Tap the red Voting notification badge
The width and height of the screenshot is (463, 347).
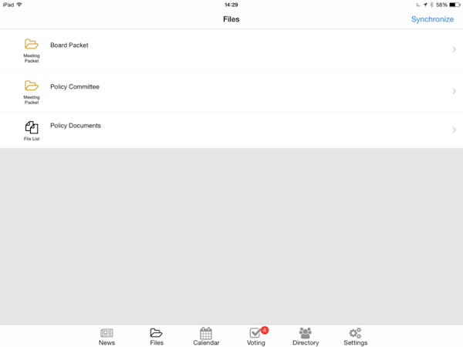(265, 330)
